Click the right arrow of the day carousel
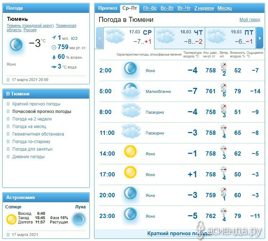 tap(260, 38)
